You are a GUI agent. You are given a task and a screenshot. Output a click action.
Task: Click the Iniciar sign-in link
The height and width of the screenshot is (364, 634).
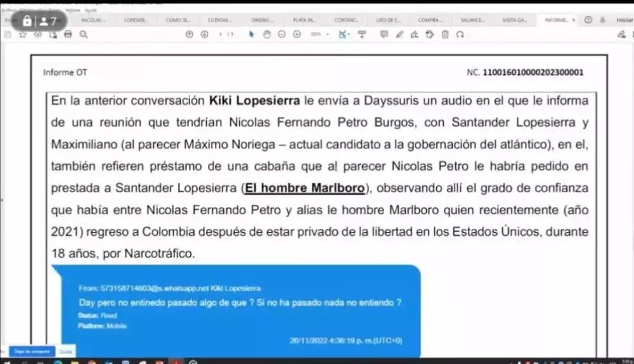[x=624, y=20]
